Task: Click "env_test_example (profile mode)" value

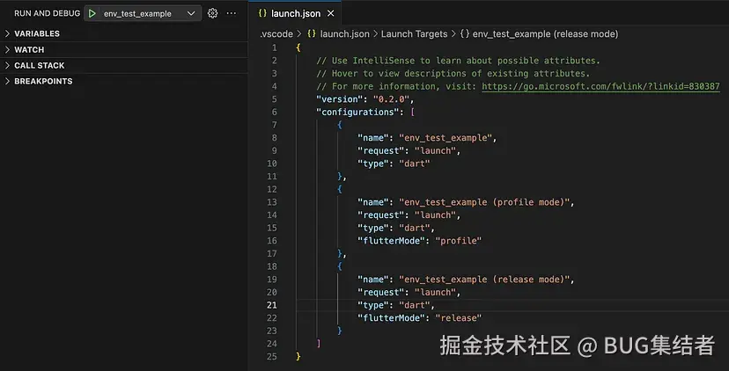Action: [x=484, y=202]
